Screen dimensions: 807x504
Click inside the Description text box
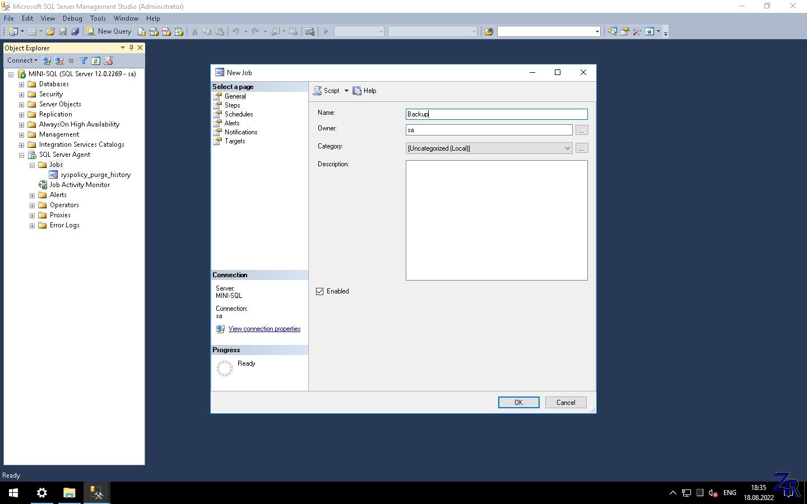click(497, 220)
